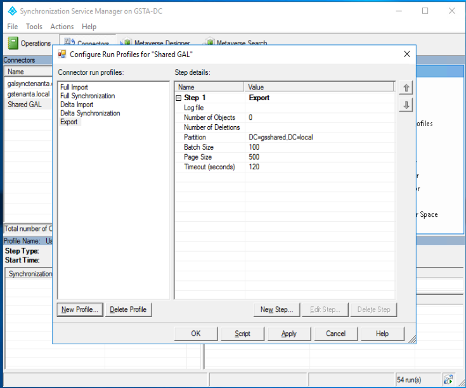466x388 pixels.
Task: Close the Configure Run Profiles dialog
Action: tap(407, 55)
